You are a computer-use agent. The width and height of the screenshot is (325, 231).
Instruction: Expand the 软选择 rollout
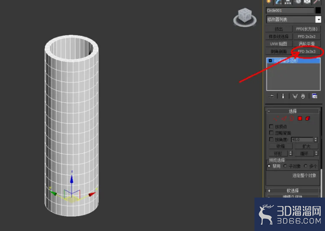click(x=293, y=190)
